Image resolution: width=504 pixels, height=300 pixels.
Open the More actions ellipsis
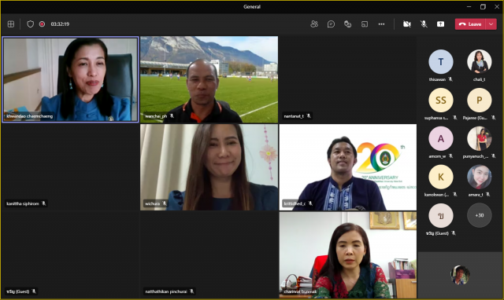[381, 24]
